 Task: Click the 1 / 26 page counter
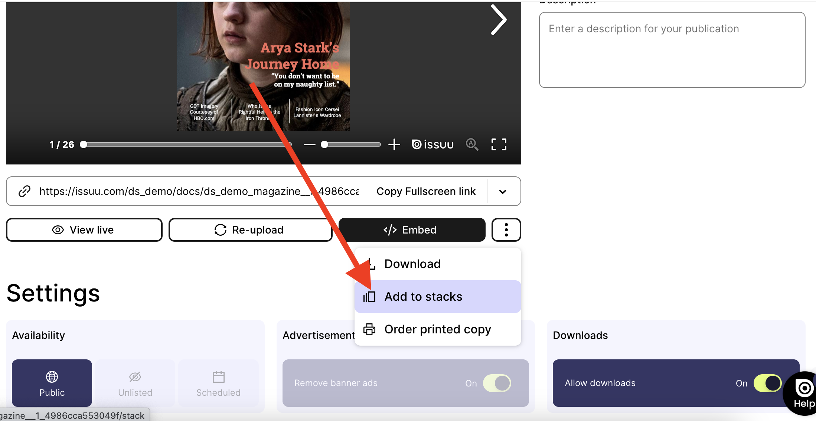point(62,144)
